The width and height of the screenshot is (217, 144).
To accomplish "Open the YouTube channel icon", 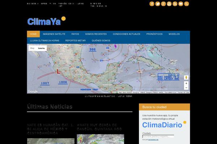I will coord(169,4).
